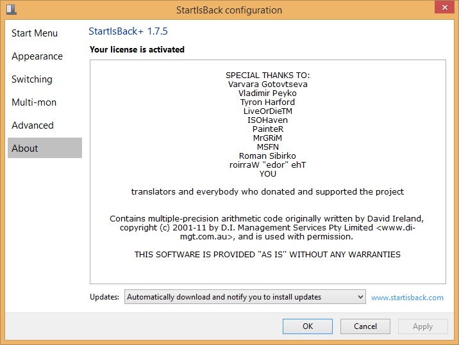459x345 pixels.
Task: Click the name Roman Sibirko
Action: point(267,156)
